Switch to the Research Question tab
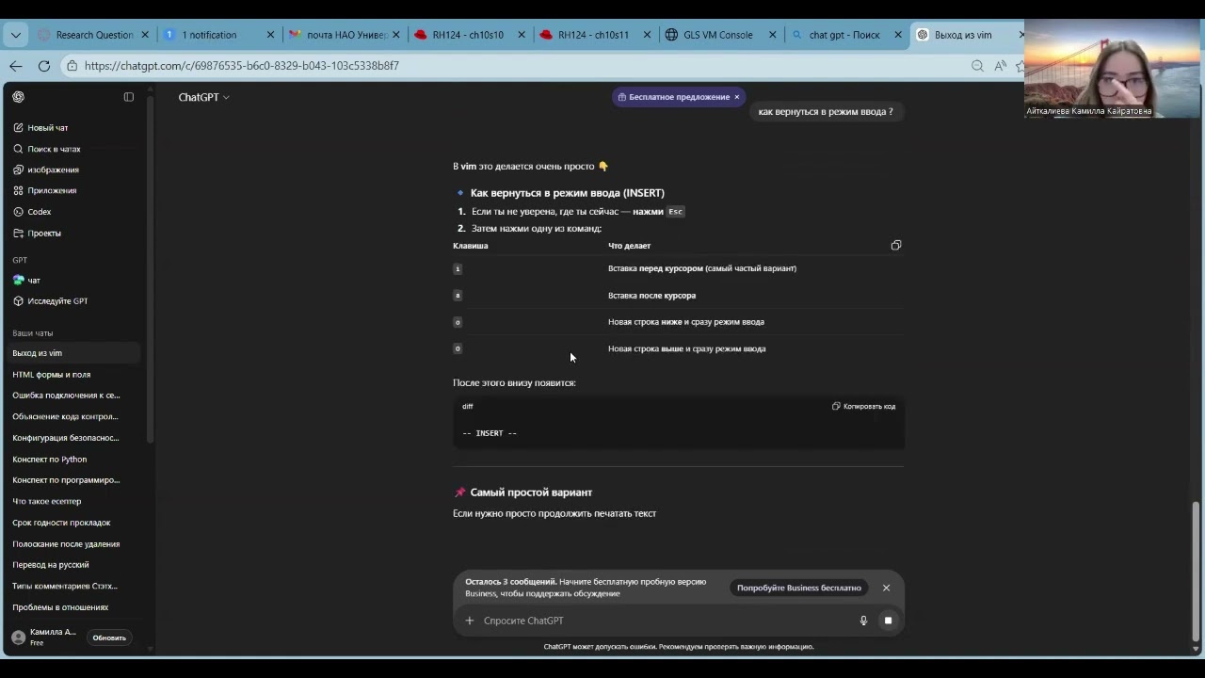The image size is (1205, 678). (93, 35)
